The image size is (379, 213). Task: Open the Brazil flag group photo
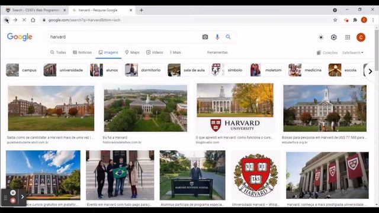click(120, 175)
